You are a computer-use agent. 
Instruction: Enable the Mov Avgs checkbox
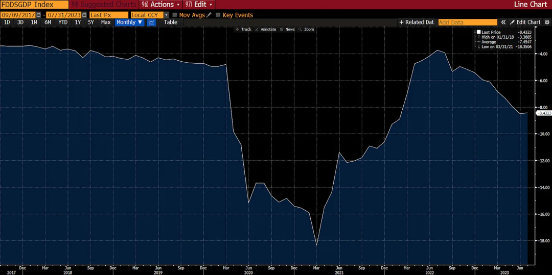tap(175, 15)
